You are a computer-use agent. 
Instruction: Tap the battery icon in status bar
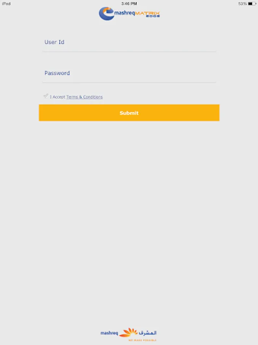[x=252, y=4]
